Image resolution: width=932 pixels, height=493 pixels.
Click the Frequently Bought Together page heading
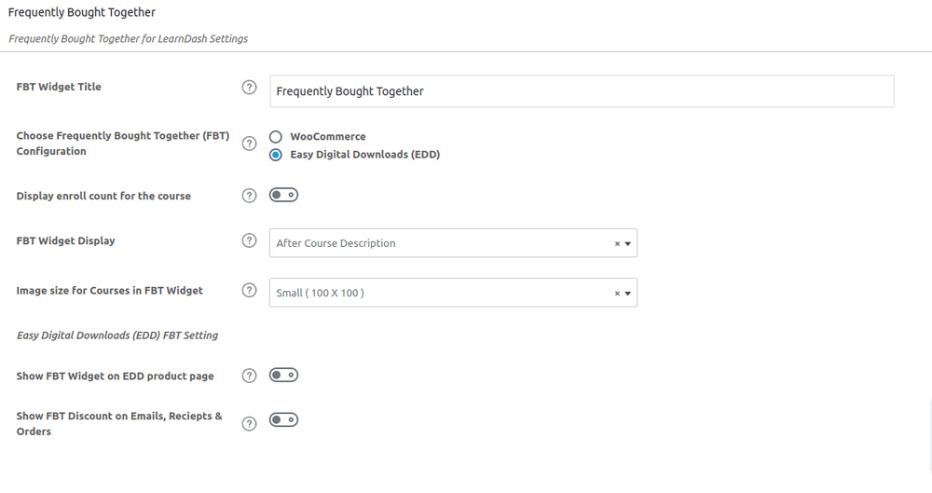click(82, 12)
